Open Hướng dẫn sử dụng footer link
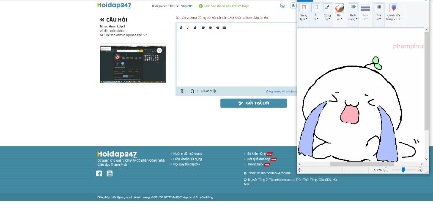 click(187, 154)
